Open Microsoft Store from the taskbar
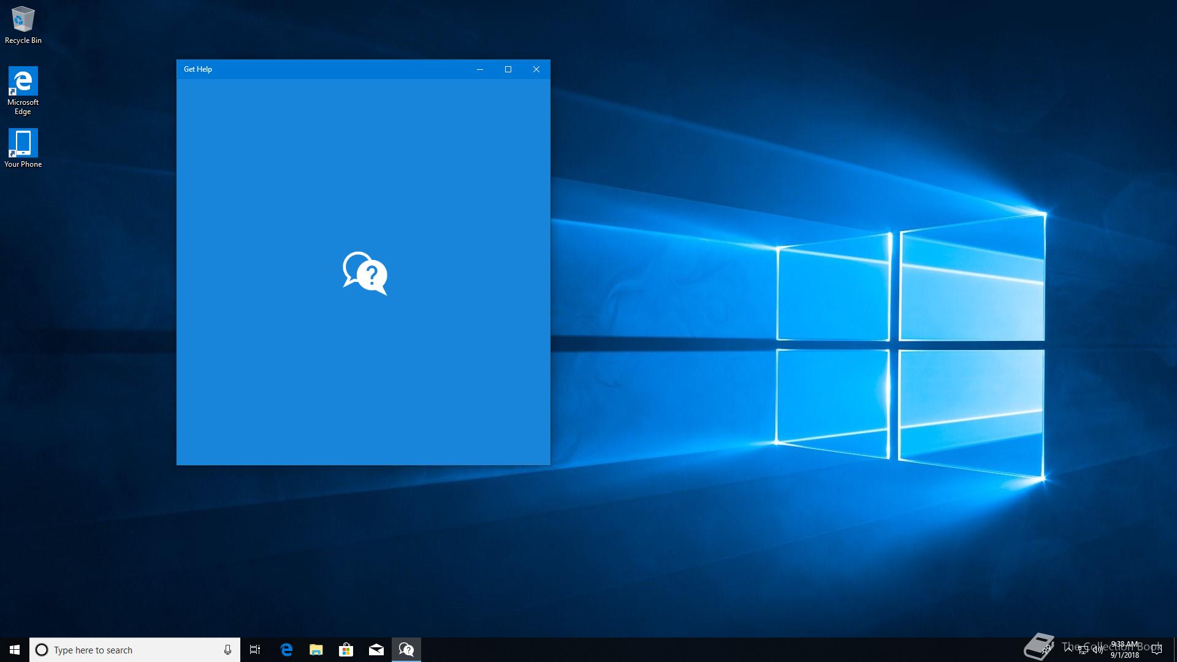This screenshot has height=662, width=1177. [x=346, y=650]
